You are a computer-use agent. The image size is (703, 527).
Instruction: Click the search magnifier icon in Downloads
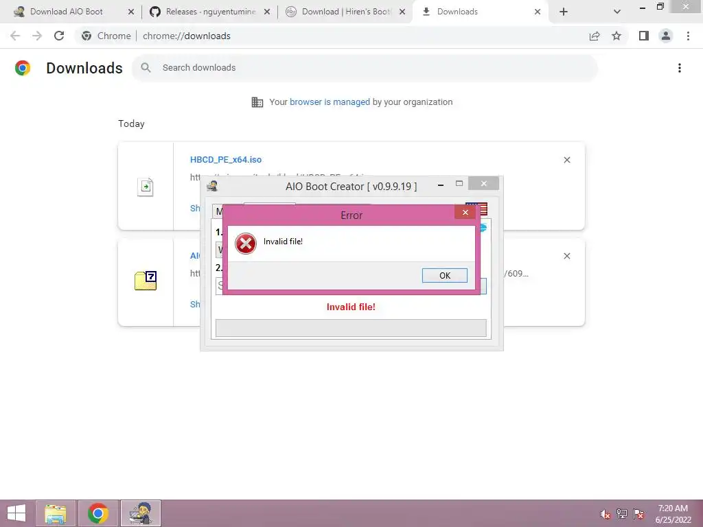tap(146, 68)
